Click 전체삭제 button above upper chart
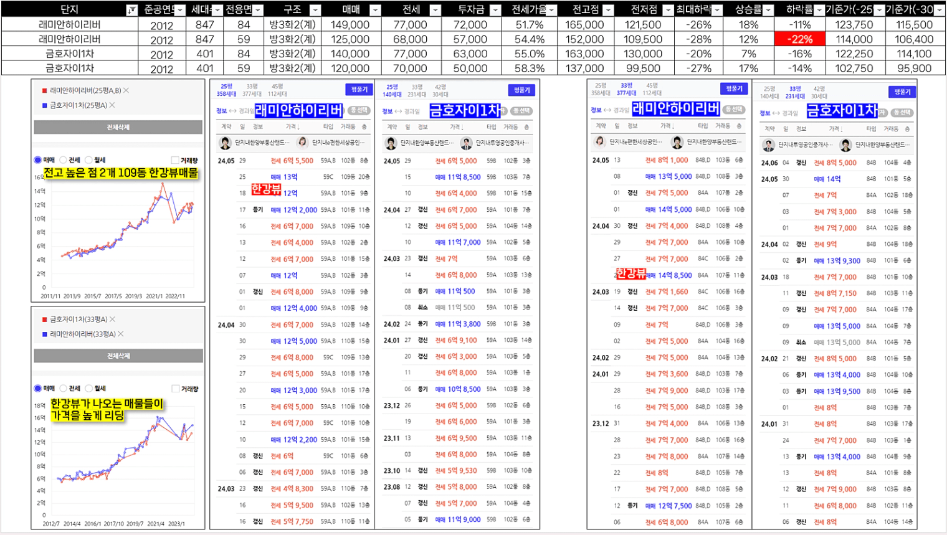Screen dimensions: 947x535 118,127
